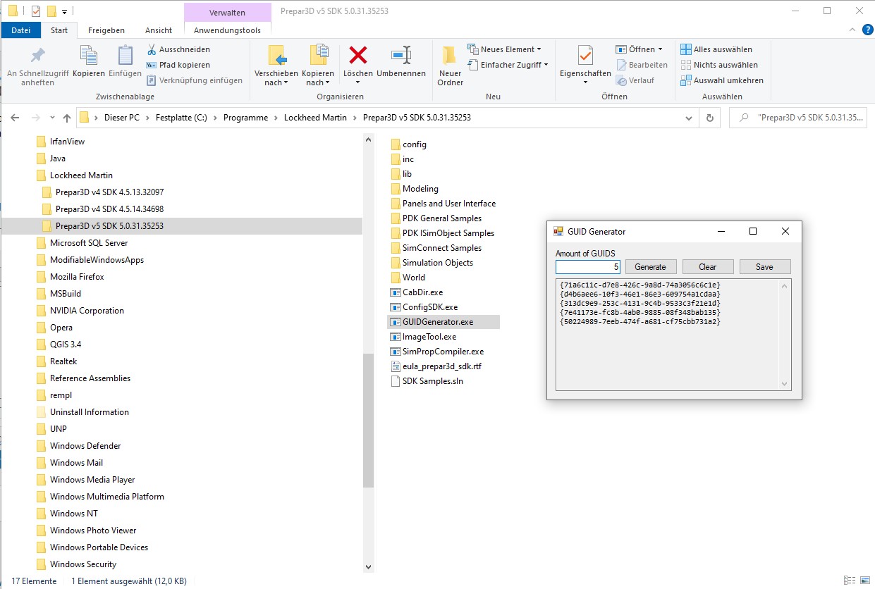This screenshot has width=875, height=589.
Task: Click the Kopieren icon in Zwischenablage group
Action: coord(89,56)
